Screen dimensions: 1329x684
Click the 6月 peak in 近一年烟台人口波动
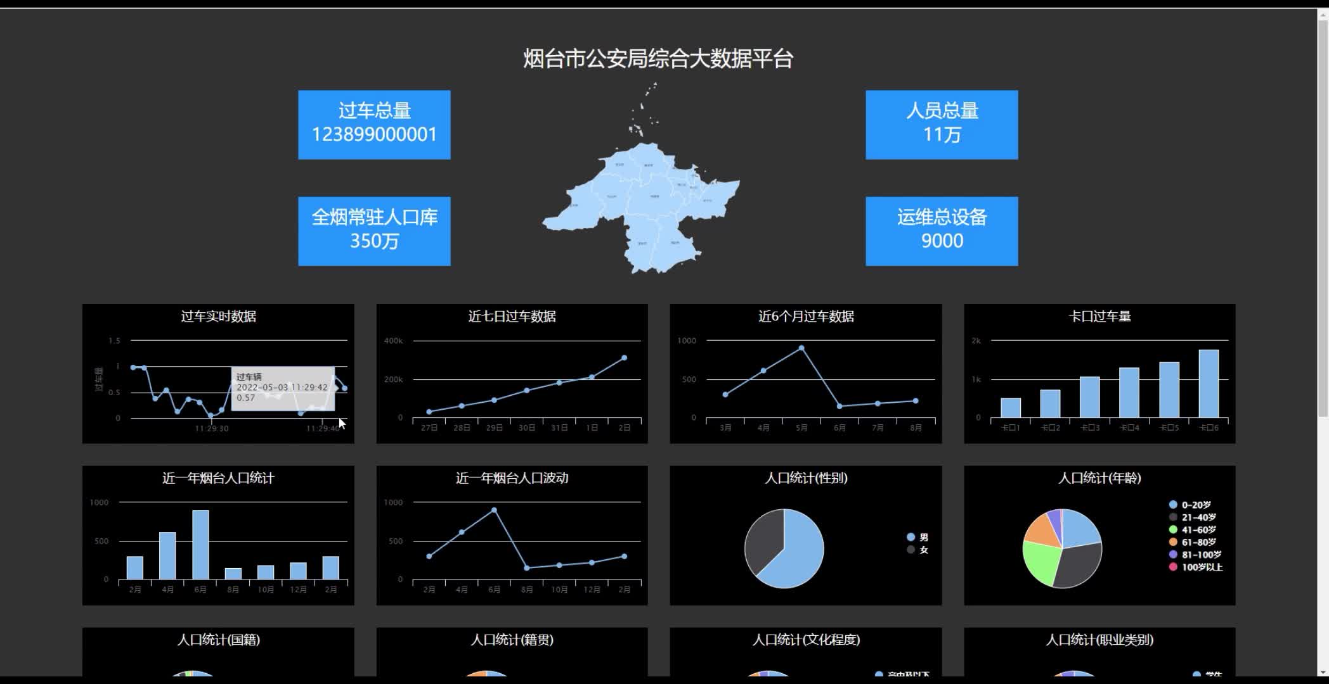click(494, 510)
